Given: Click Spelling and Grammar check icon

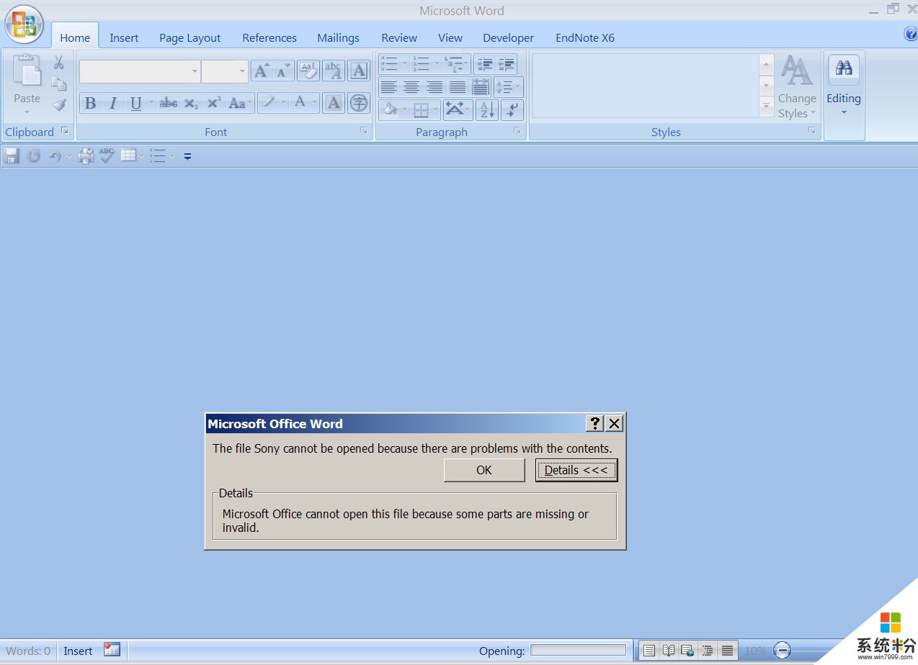Looking at the screenshot, I should pos(107,155).
